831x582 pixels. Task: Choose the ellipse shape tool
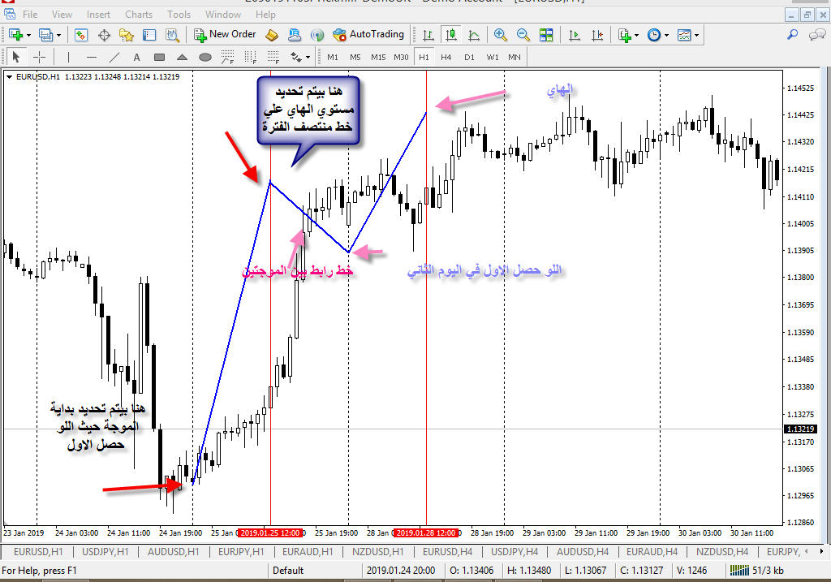click(x=205, y=57)
